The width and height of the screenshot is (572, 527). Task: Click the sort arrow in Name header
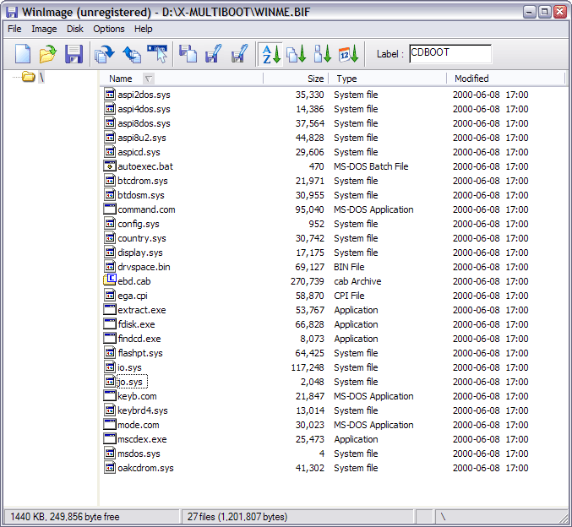click(149, 79)
